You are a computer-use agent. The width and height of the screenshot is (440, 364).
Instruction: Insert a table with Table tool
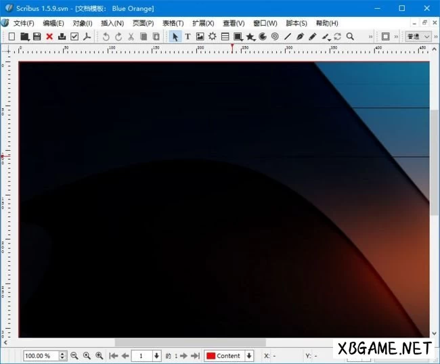[225, 37]
